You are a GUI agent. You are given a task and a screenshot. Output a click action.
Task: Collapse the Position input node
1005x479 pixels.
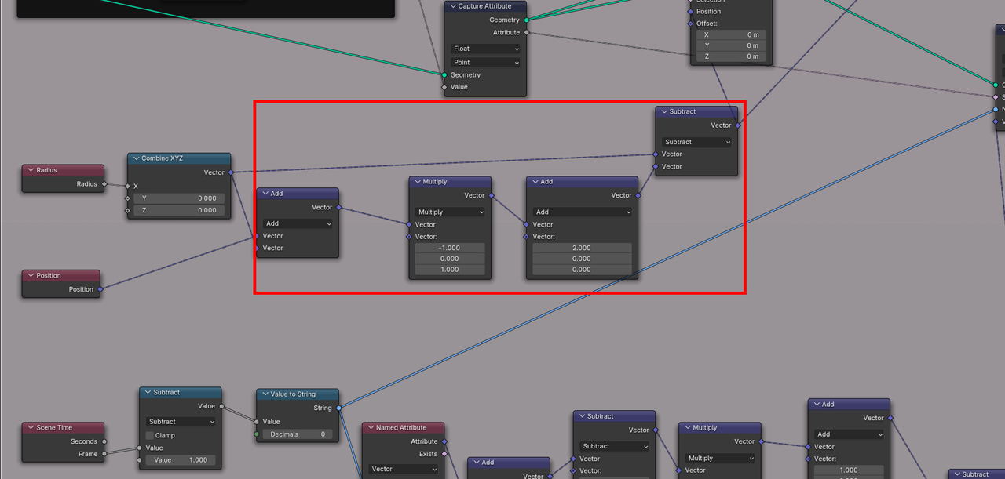(x=30, y=276)
